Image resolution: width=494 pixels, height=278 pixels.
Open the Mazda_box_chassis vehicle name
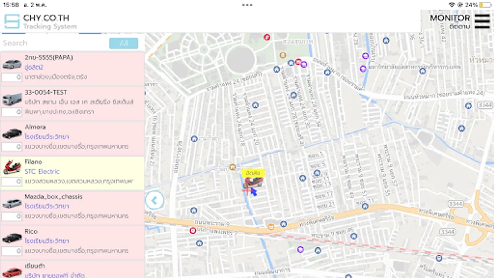tap(53, 196)
